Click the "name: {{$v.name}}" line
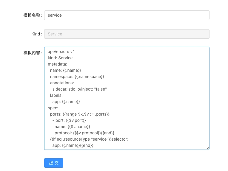Viewport: 228px width, 171px height. pos(72,127)
